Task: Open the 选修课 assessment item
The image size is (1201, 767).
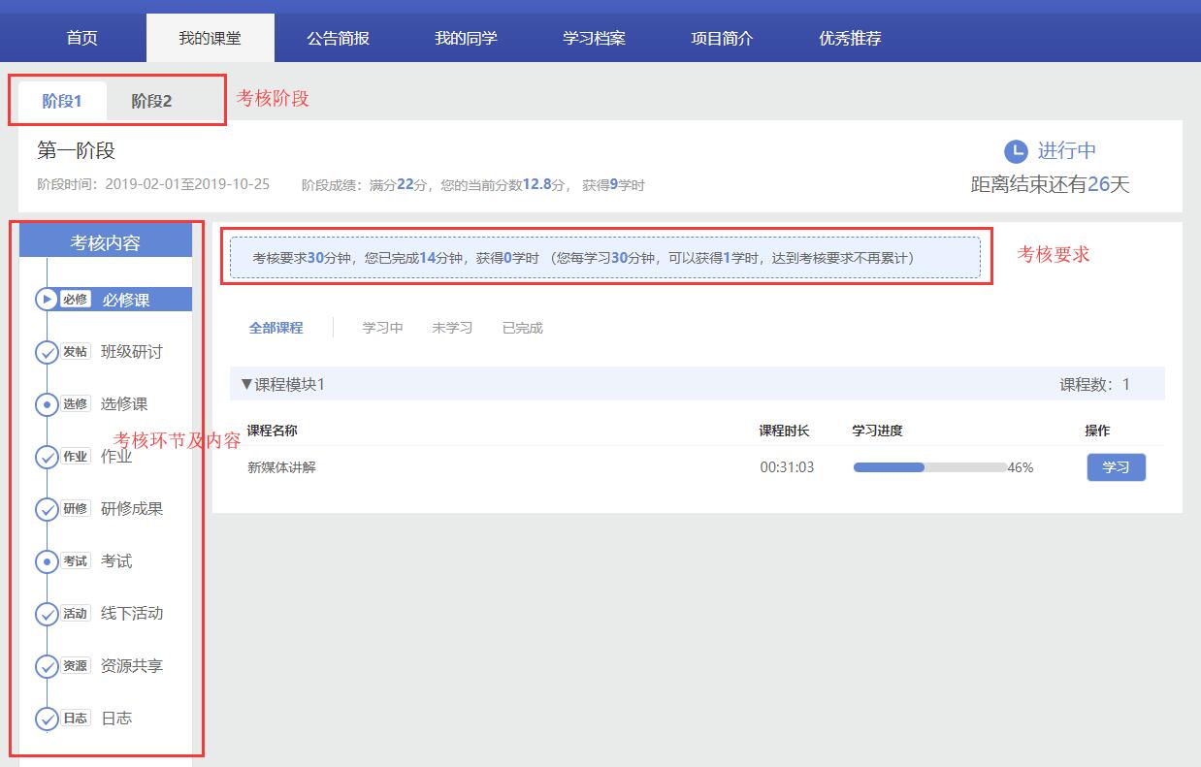Action: (124, 404)
